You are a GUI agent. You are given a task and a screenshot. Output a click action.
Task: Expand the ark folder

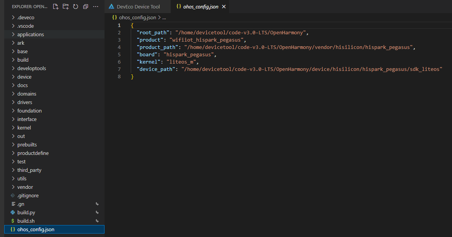[54, 43]
